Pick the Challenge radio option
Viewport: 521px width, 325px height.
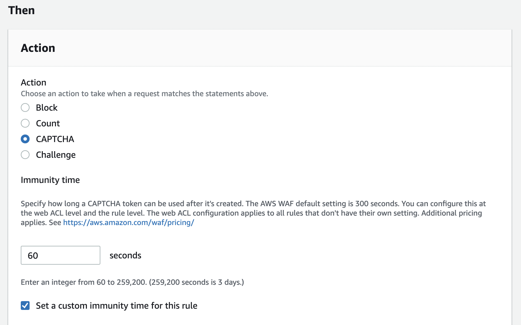(x=25, y=155)
